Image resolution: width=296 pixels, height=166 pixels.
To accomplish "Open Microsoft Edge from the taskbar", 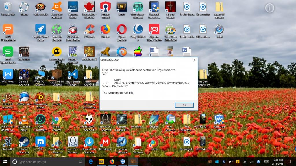I will tap(90, 162).
